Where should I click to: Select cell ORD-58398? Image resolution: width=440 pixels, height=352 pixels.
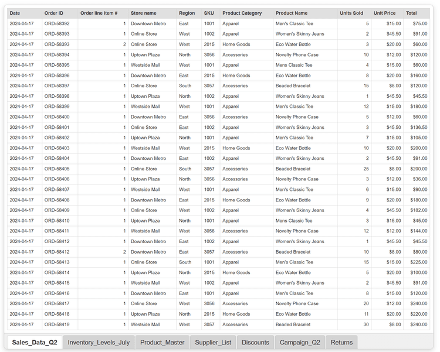coord(60,96)
